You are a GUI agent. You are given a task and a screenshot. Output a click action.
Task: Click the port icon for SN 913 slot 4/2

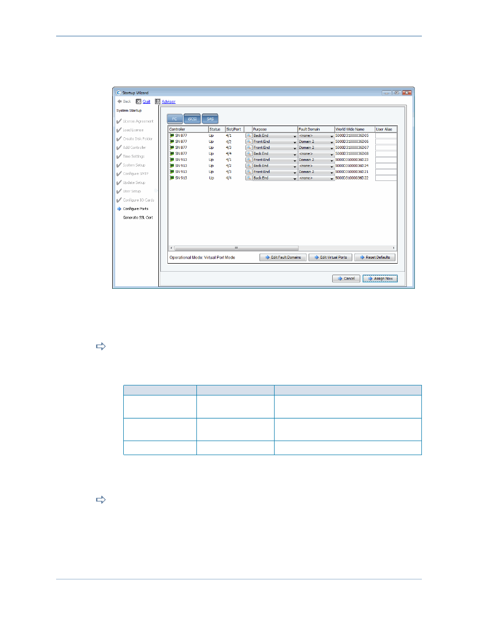[x=172, y=165]
